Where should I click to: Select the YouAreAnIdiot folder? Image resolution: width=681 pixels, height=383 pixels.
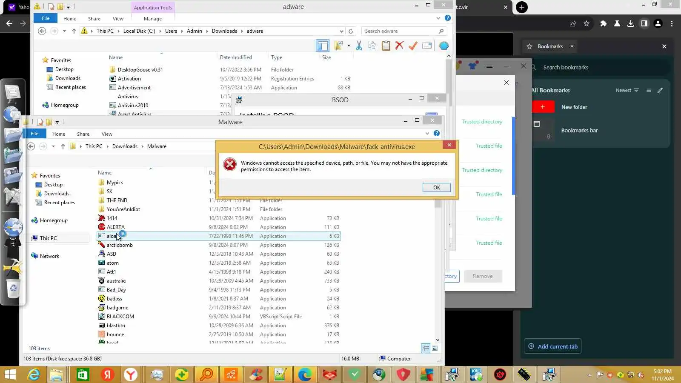[123, 209]
